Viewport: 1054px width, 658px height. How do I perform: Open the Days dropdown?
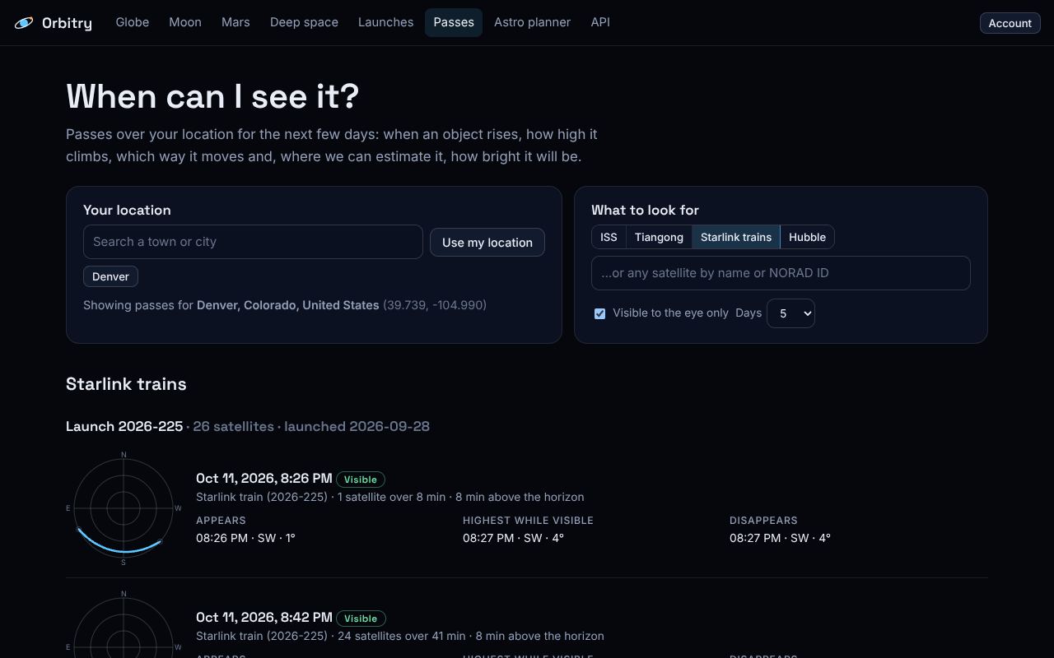[x=790, y=313]
